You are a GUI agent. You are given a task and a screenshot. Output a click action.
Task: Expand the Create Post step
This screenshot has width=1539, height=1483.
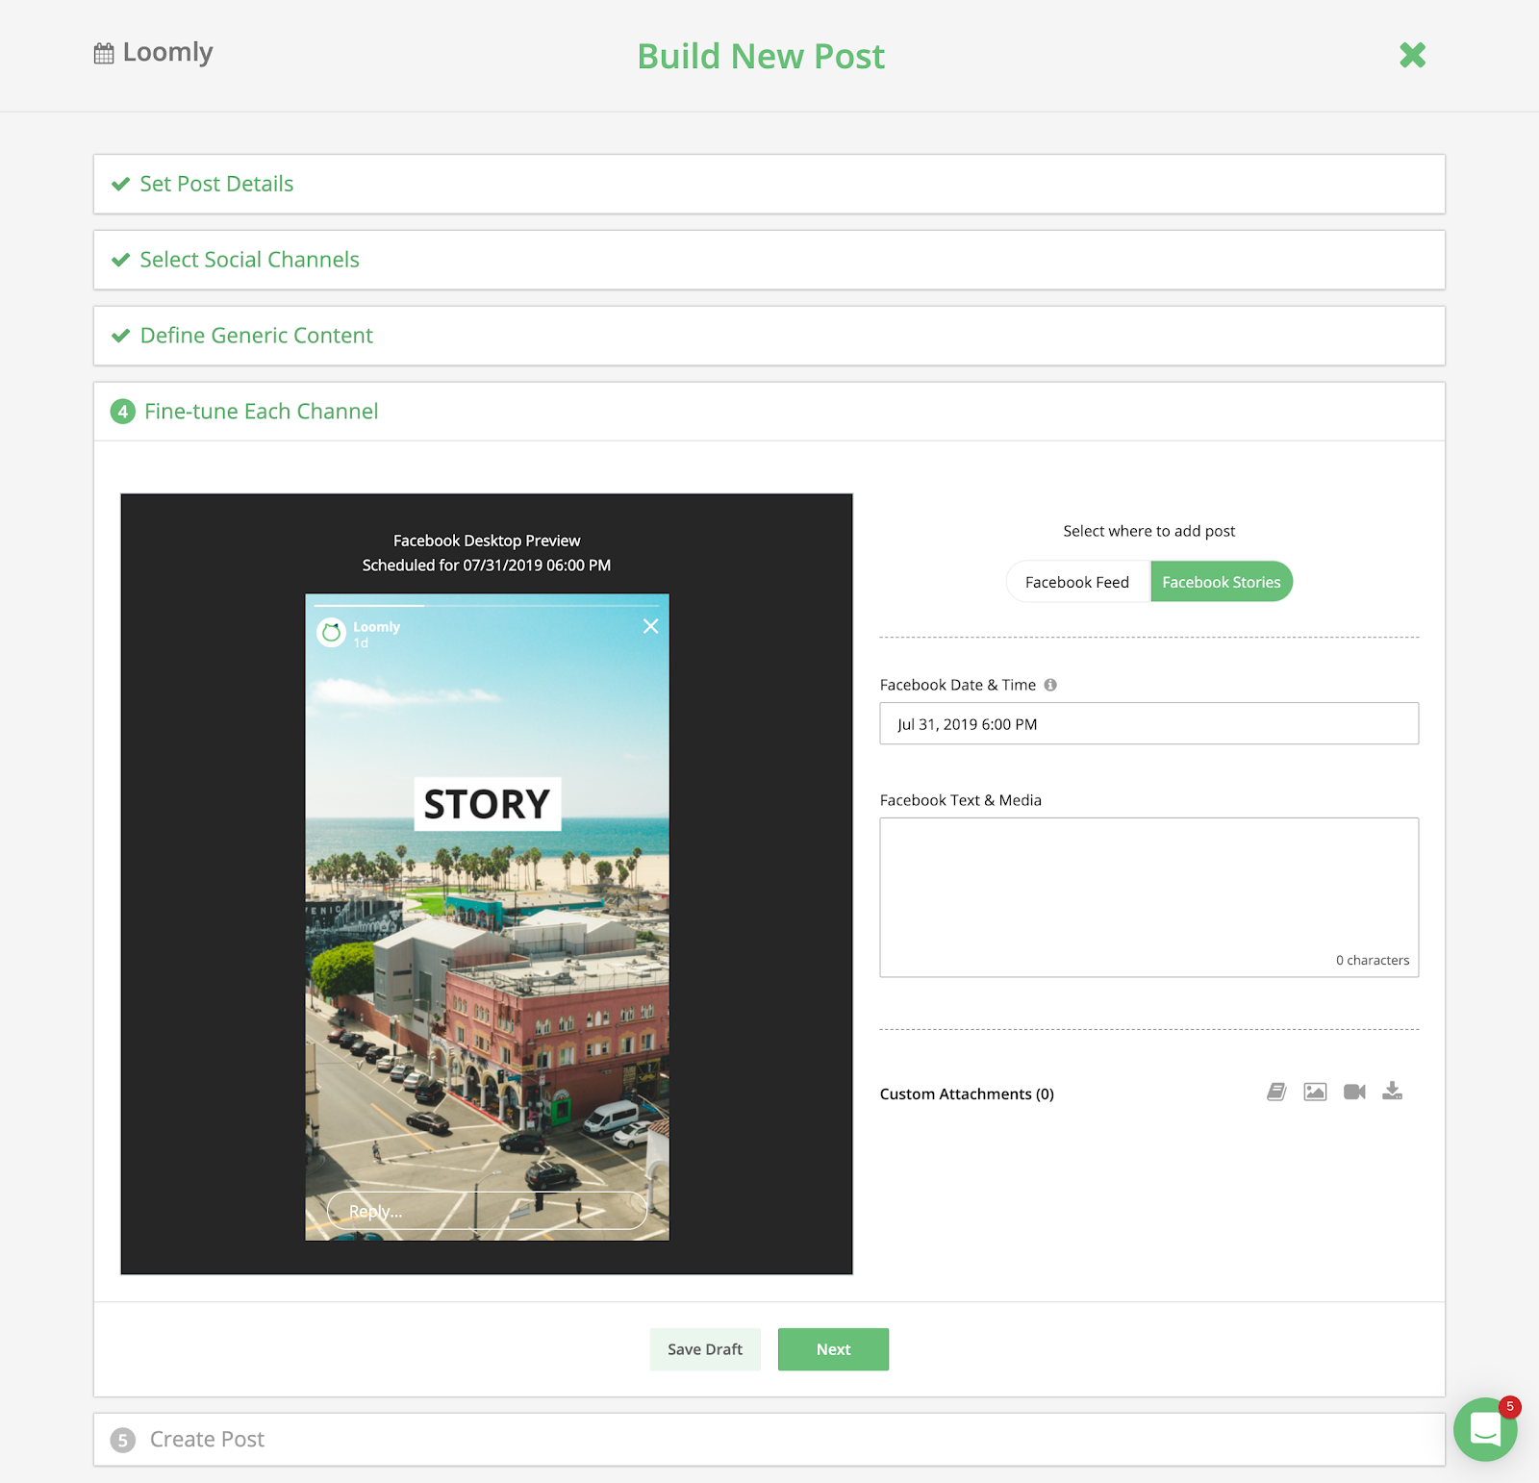pos(206,1439)
